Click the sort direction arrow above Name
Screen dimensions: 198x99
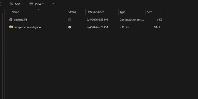(x=39, y=9)
